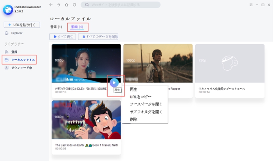Click the URLを貼り付く button
Screen dimensions: 274x162
[22, 25]
